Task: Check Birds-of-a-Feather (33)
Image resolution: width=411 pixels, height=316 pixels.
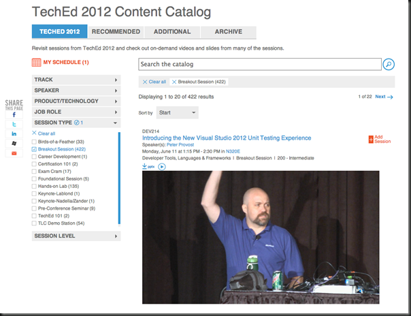Action: coord(34,142)
